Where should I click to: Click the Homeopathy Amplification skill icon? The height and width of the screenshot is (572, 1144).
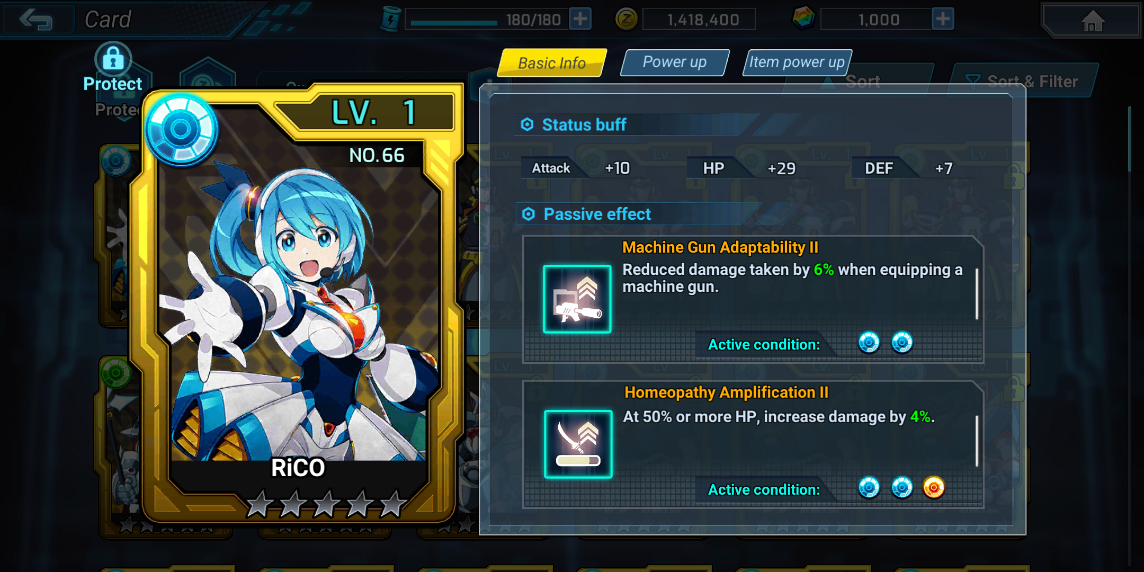578,444
